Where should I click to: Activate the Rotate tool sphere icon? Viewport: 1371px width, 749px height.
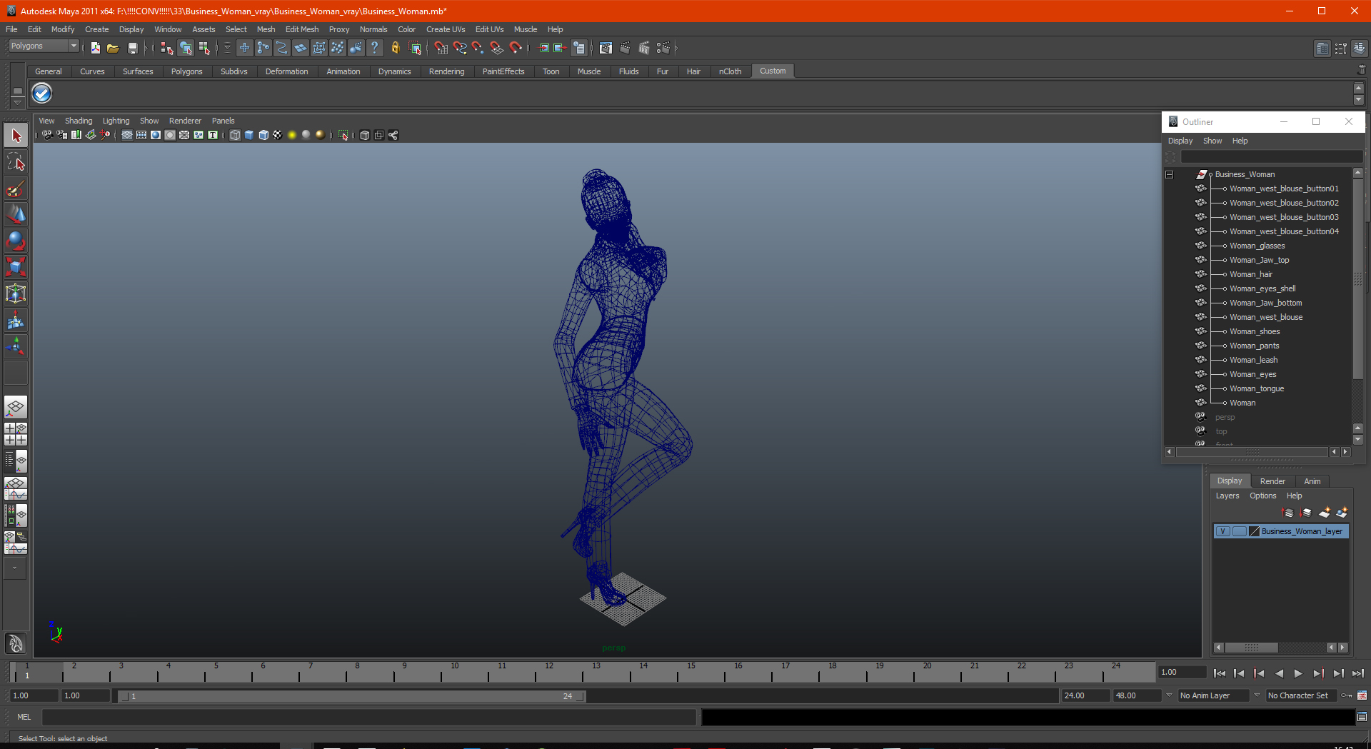(16, 241)
